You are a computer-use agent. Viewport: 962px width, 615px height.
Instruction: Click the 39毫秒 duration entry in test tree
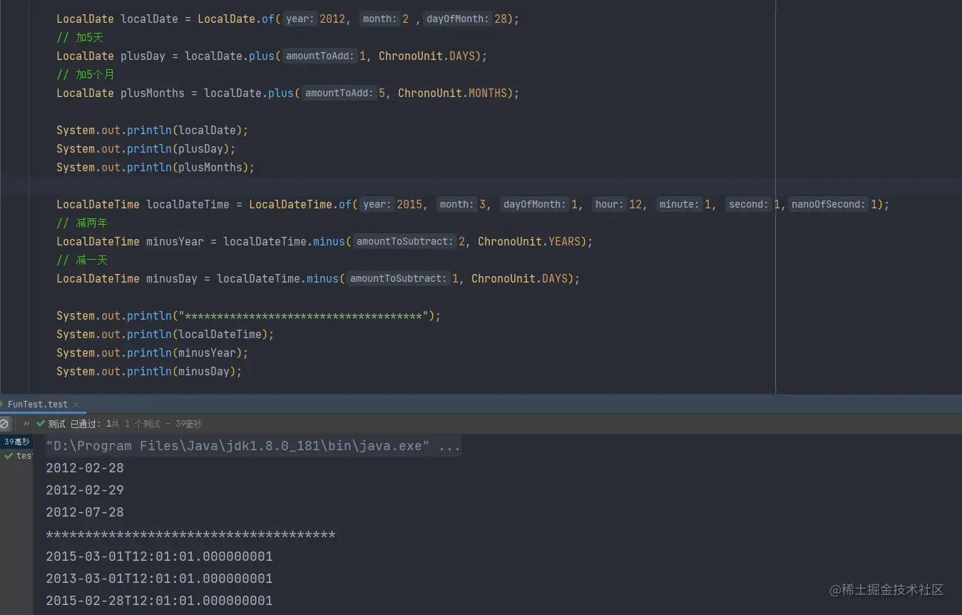16,442
